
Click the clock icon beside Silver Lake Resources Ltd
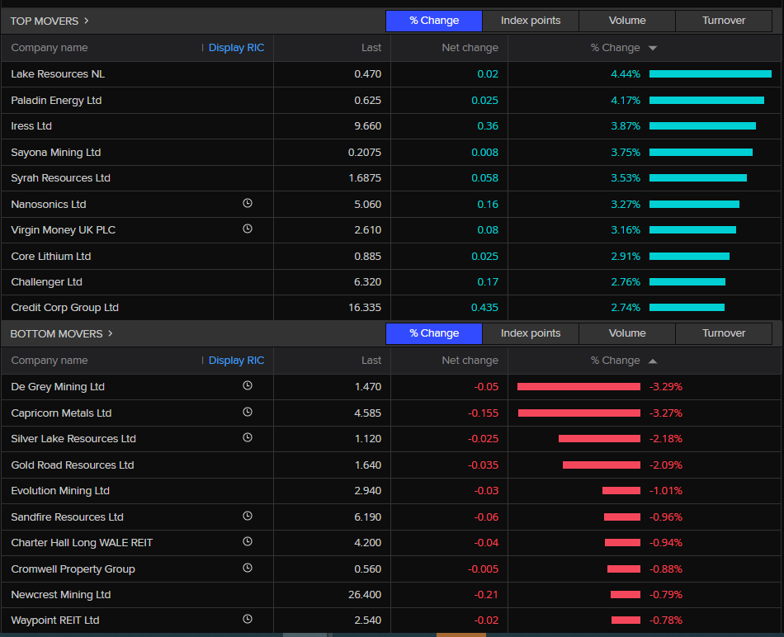coord(248,437)
